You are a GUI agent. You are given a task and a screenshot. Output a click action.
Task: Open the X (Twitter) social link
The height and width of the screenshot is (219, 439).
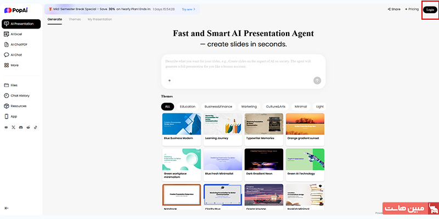pyautogui.click(x=14, y=127)
